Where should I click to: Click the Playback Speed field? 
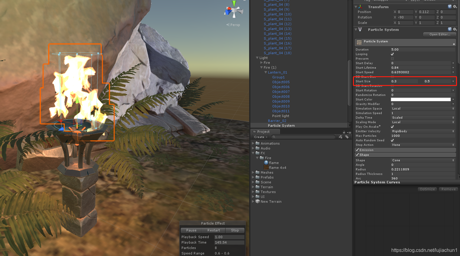tap(229, 237)
